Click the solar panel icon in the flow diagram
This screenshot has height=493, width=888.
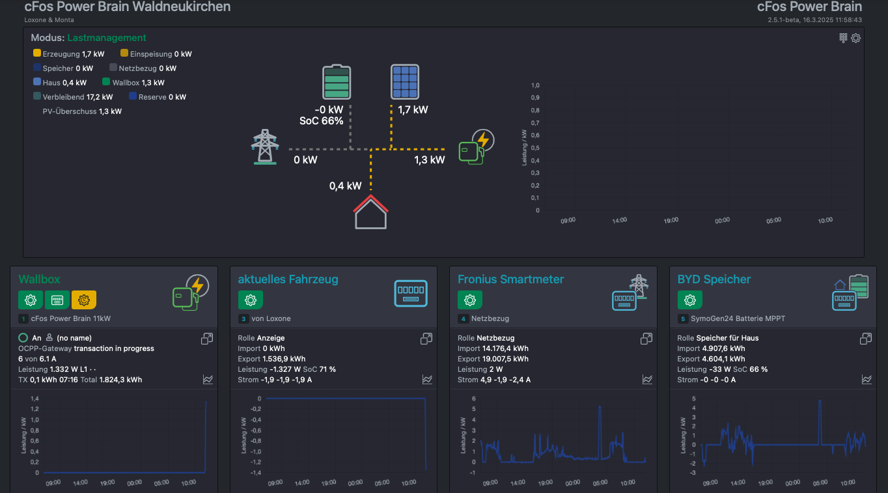[405, 82]
